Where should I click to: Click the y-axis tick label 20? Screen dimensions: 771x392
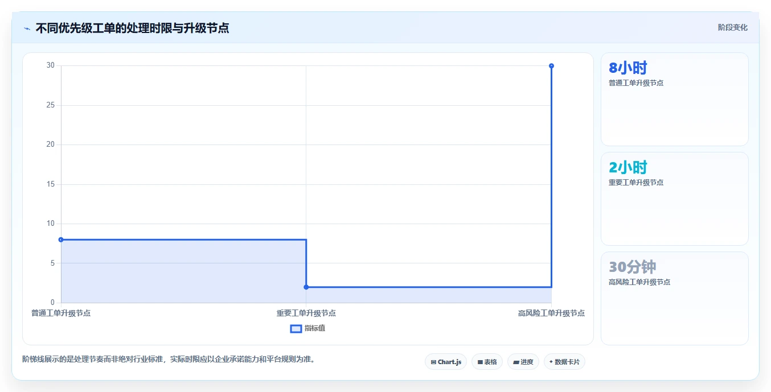pyautogui.click(x=51, y=145)
